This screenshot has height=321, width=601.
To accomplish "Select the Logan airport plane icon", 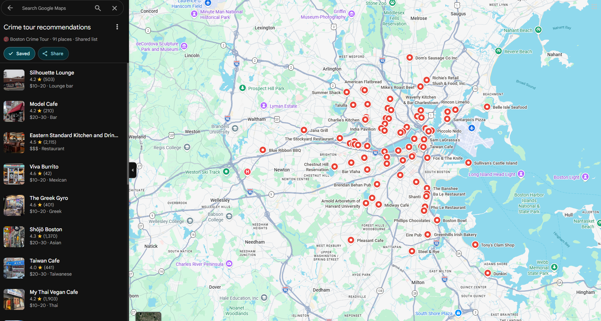I will (471, 128).
